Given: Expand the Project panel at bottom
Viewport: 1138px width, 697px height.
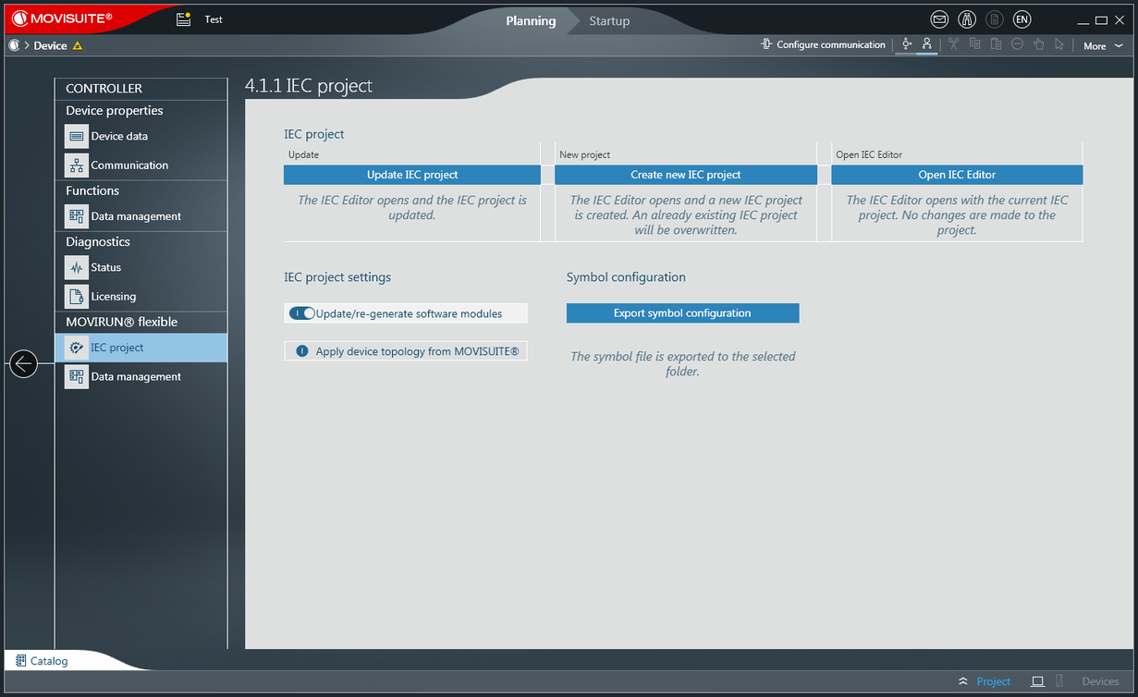Looking at the screenshot, I should coord(985,681).
